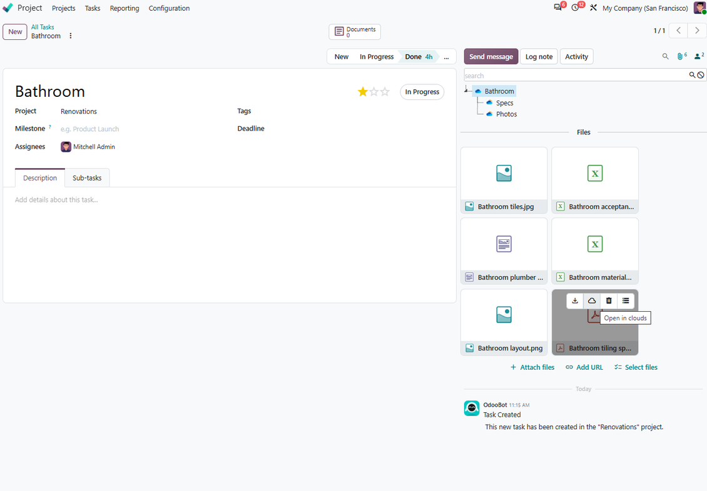
Task: Click the description text area
Action: coord(230,200)
